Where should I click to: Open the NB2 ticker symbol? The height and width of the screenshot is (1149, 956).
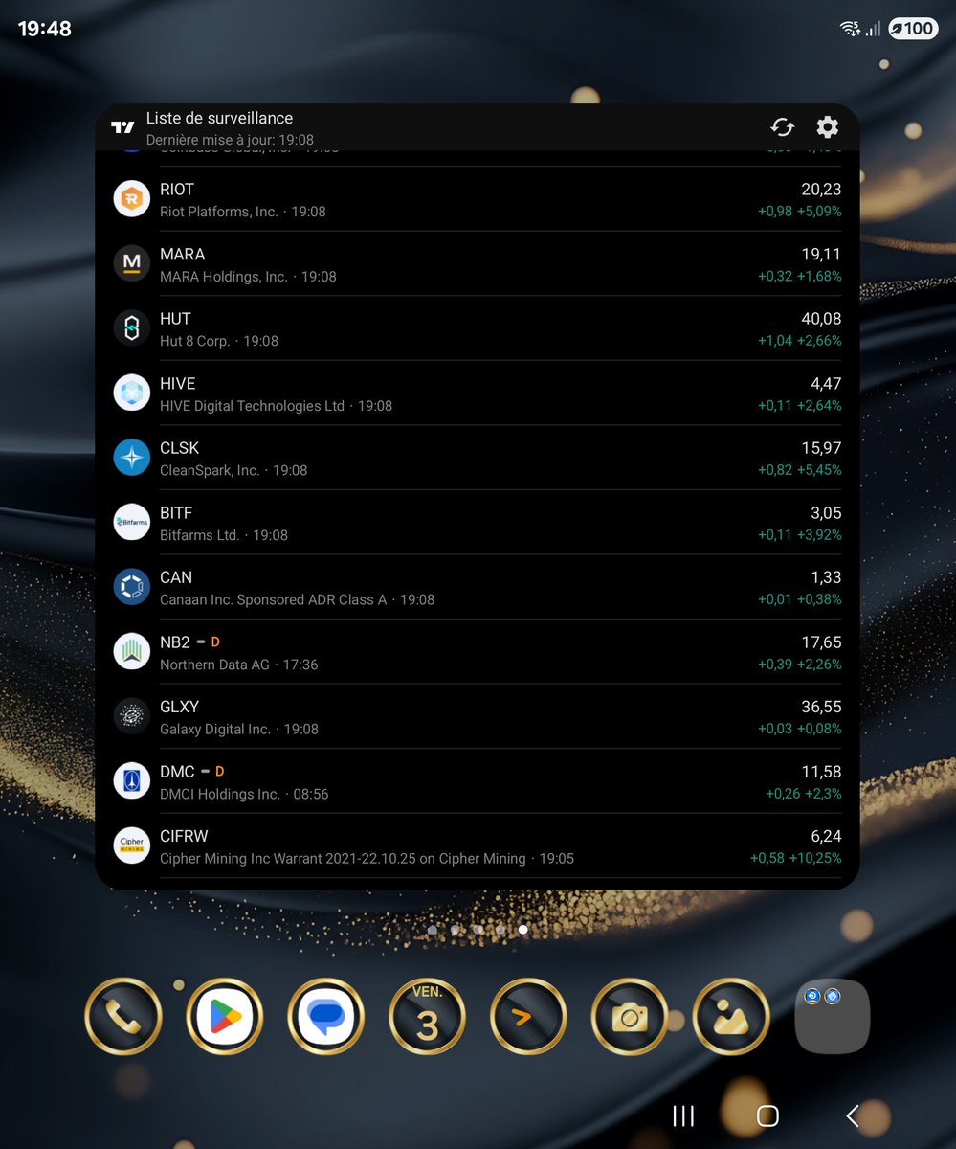click(x=175, y=642)
